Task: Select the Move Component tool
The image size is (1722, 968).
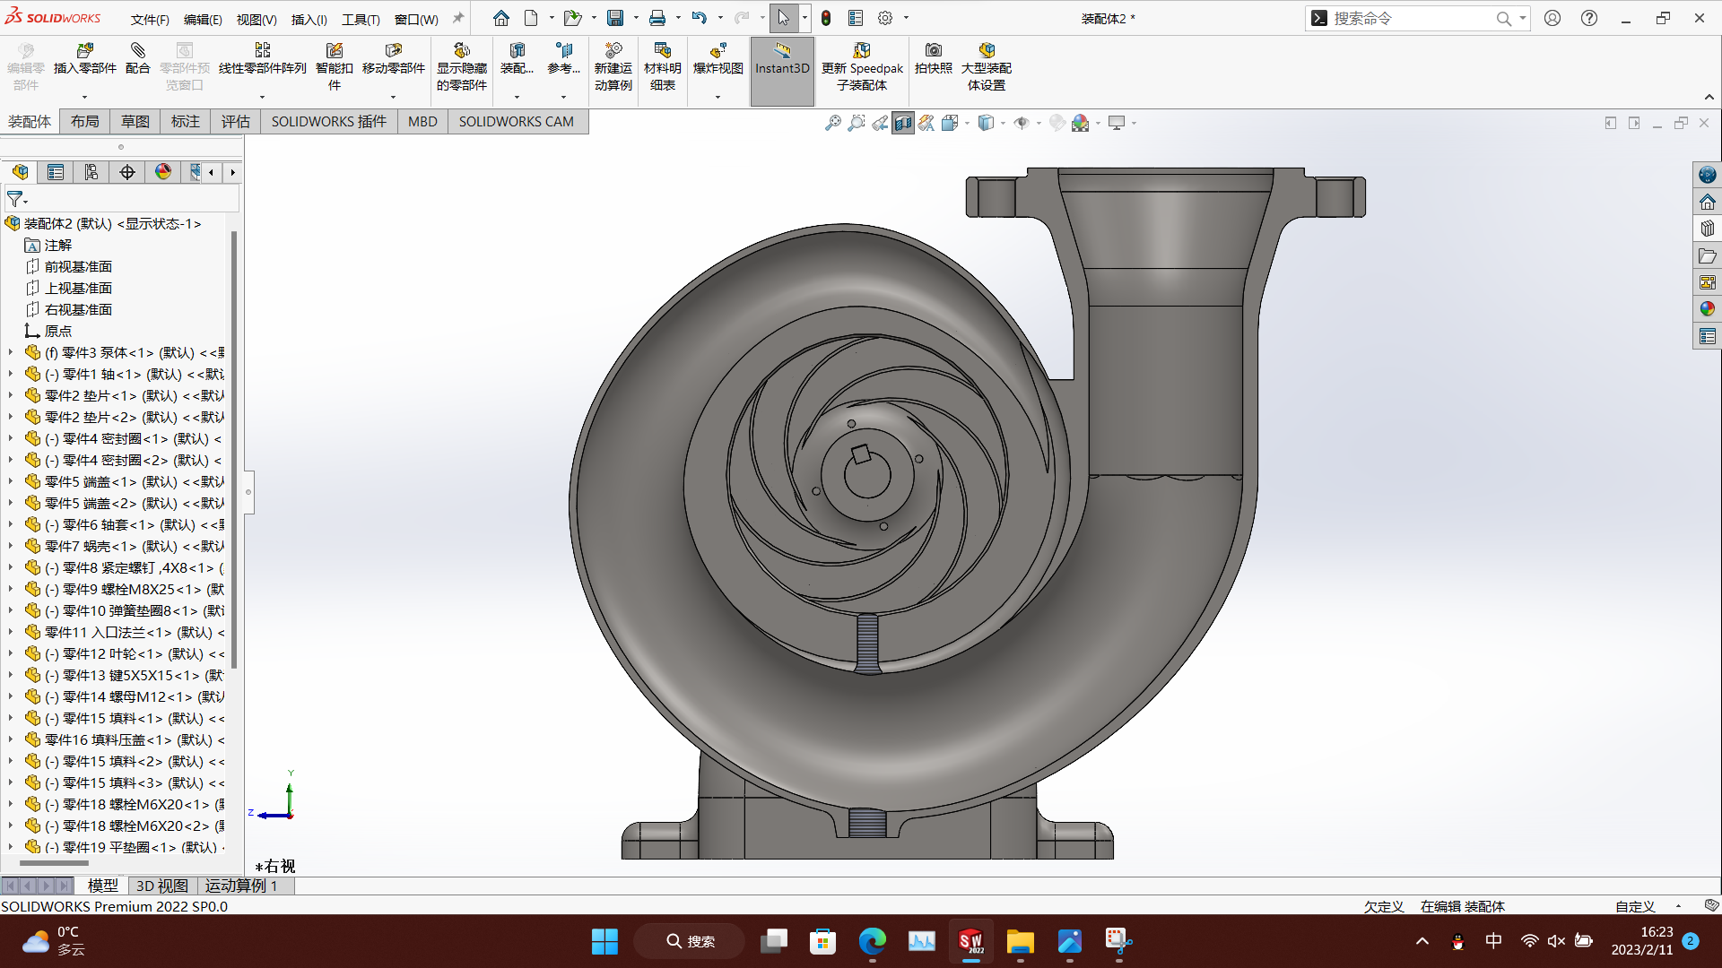Action: click(393, 59)
